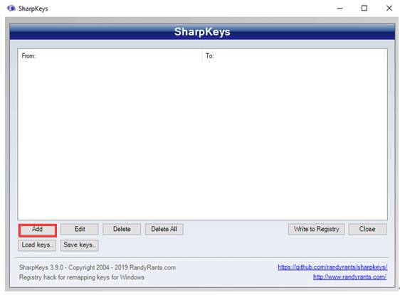400x295 pixels.
Task: Open the randyrants.com website link
Action: [349, 277]
